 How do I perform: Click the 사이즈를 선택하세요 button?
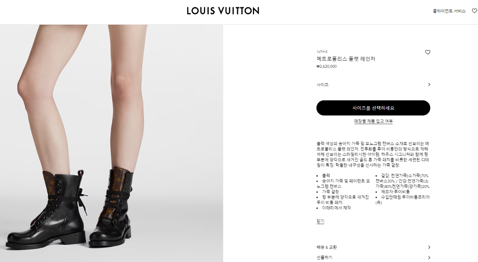pos(373,108)
